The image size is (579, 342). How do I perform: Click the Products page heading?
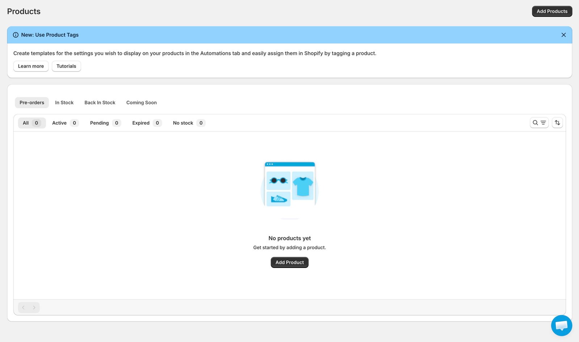[24, 12]
